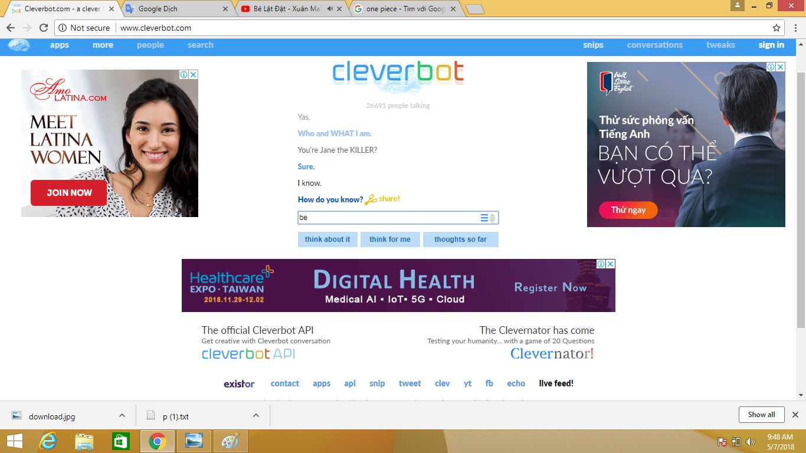
Task: Click the Cleverbot brain logo in navbar
Action: point(19,45)
